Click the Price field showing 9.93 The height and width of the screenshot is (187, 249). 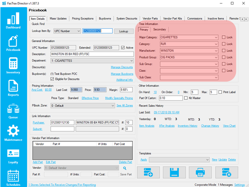click(x=100, y=90)
